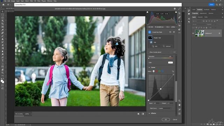Toggle Show Overlay checkbox
Viewport: 224px width, 126px height.
tap(148, 52)
